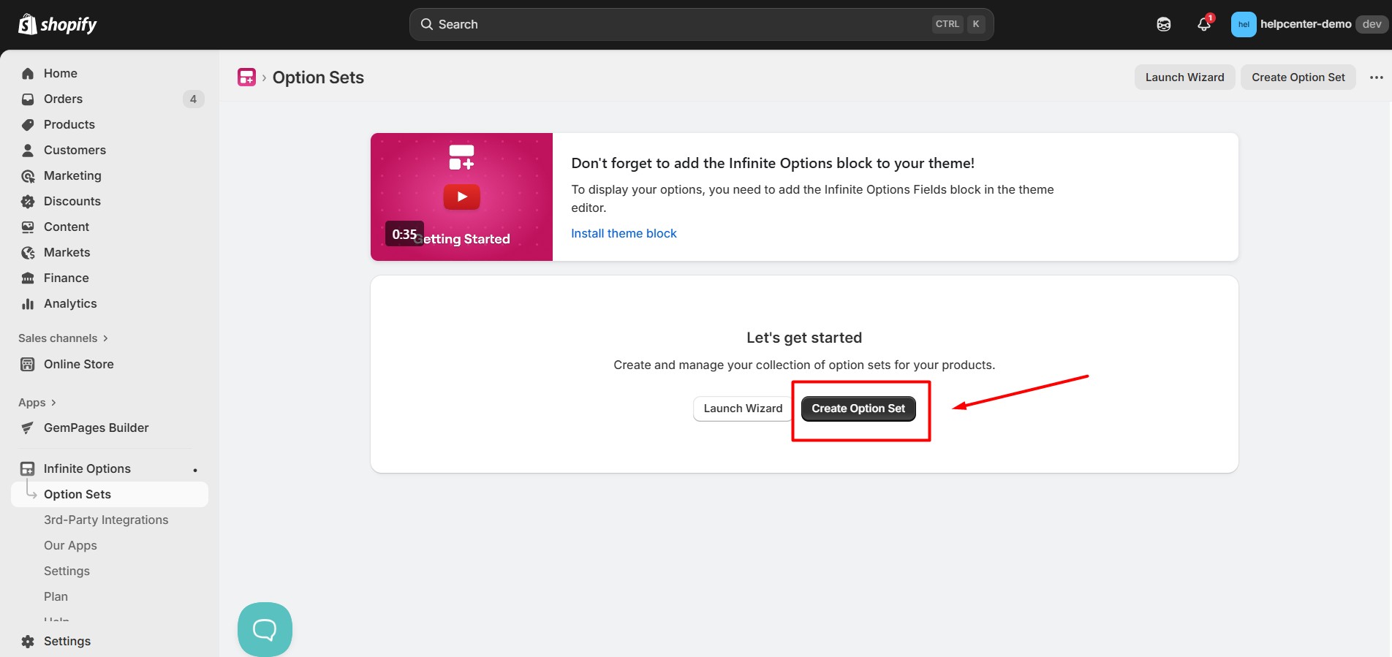1392x657 pixels.
Task: Open the Plan page
Action: coord(56,596)
